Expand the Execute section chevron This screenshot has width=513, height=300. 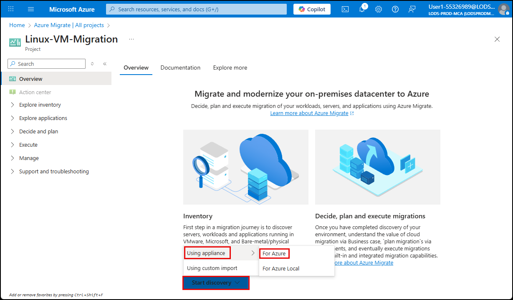(x=12, y=145)
